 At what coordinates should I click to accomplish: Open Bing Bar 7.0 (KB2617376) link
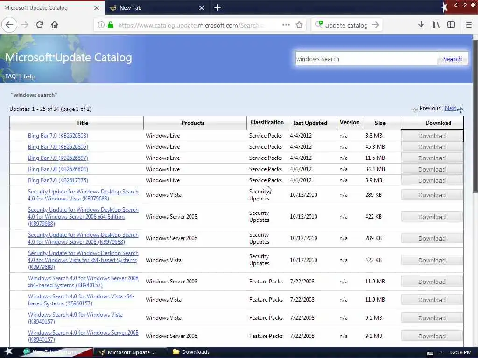tap(58, 180)
